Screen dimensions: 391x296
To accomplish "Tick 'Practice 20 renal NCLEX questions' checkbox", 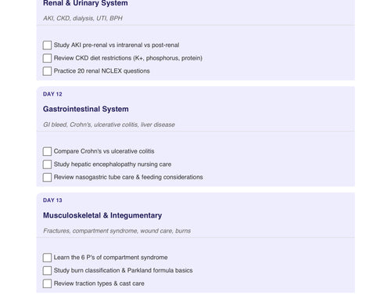I will point(47,71).
